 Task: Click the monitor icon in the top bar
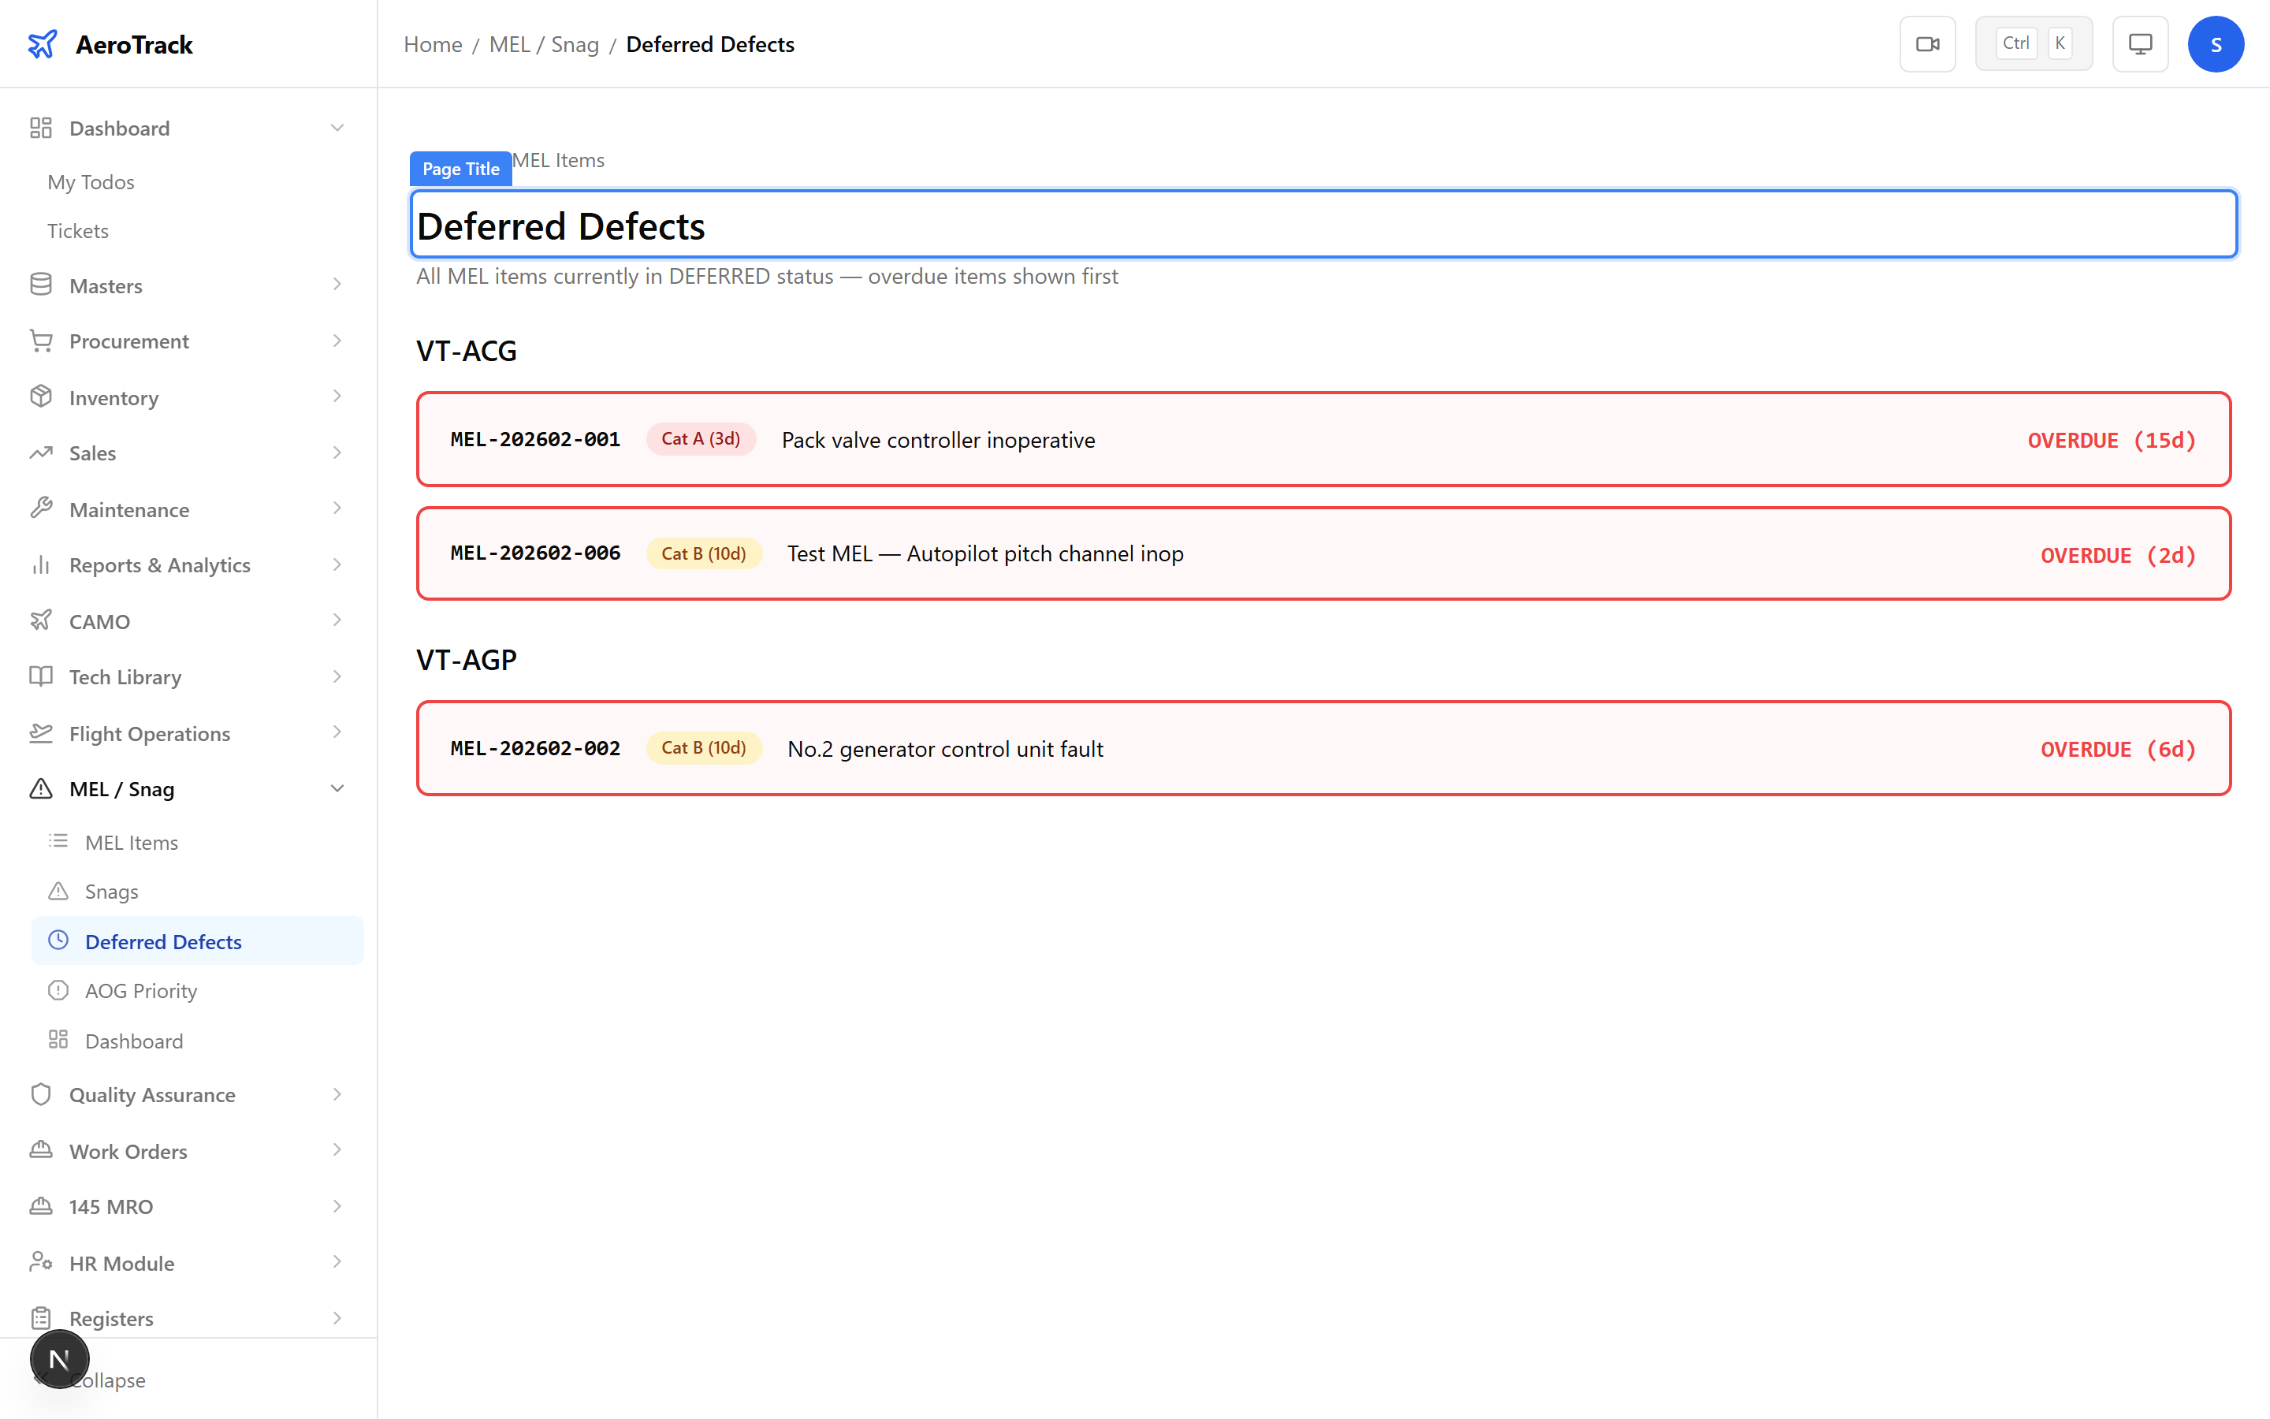click(2140, 43)
